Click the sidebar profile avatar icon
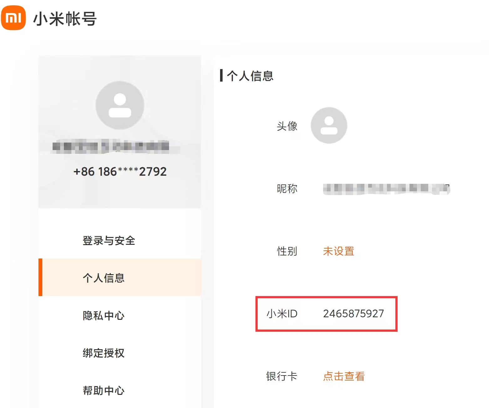 (x=120, y=105)
